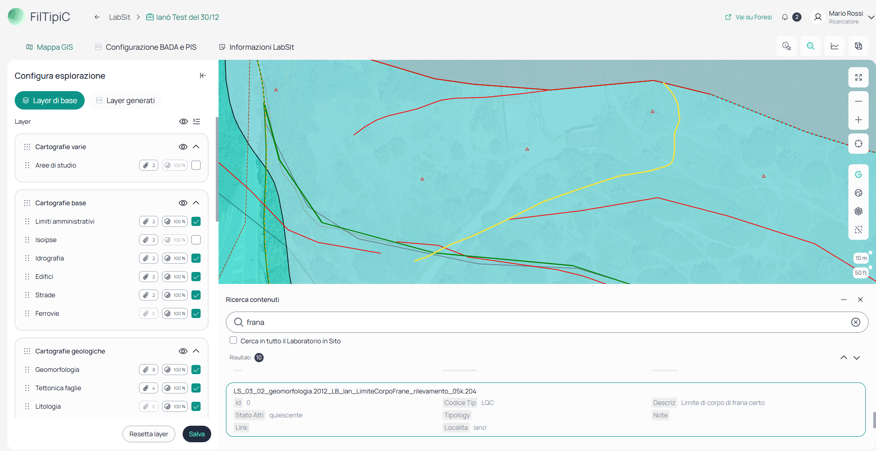Collapse the Cartografie geologiche group
The height and width of the screenshot is (451, 876).
196,351
